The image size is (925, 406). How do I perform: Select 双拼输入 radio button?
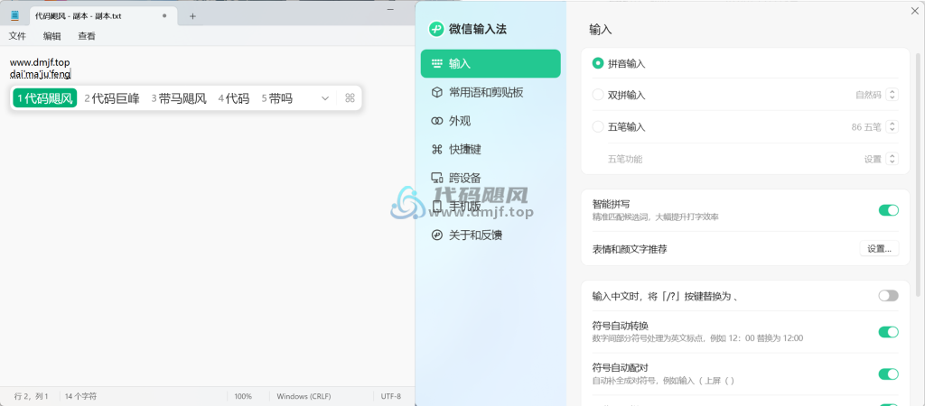pyautogui.click(x=598, y=95)
